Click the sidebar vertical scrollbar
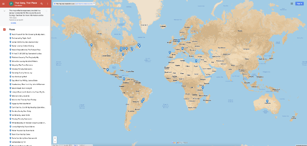The width and height of the screenshot is (307, 146). [51, 57]
